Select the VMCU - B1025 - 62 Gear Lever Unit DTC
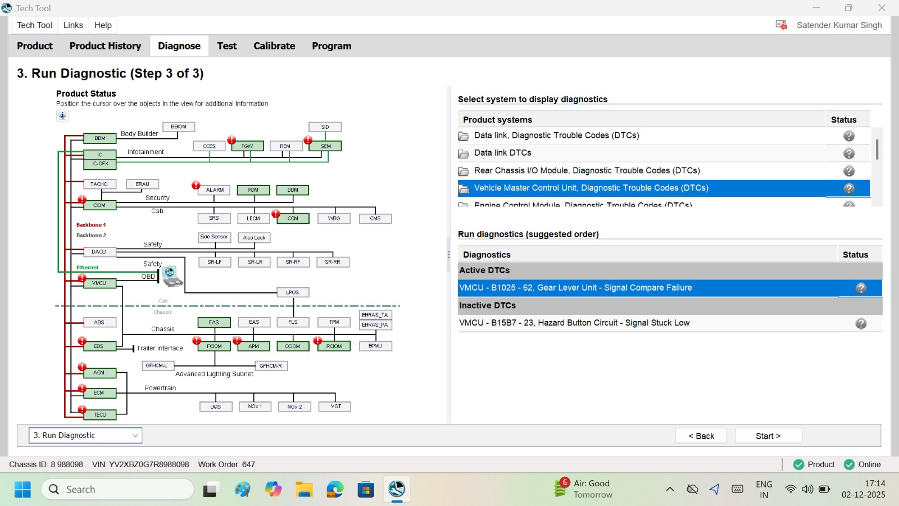 pyautogui.click(x=670, y=288)
